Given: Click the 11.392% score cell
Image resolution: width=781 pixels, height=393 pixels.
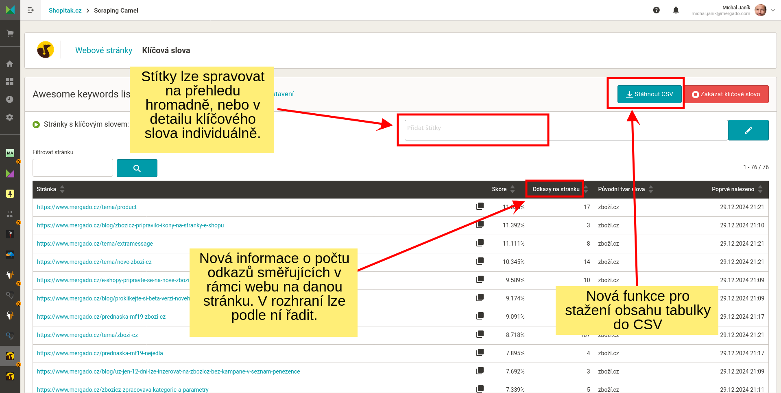Looking at the screenshot, I should [513, 225].
